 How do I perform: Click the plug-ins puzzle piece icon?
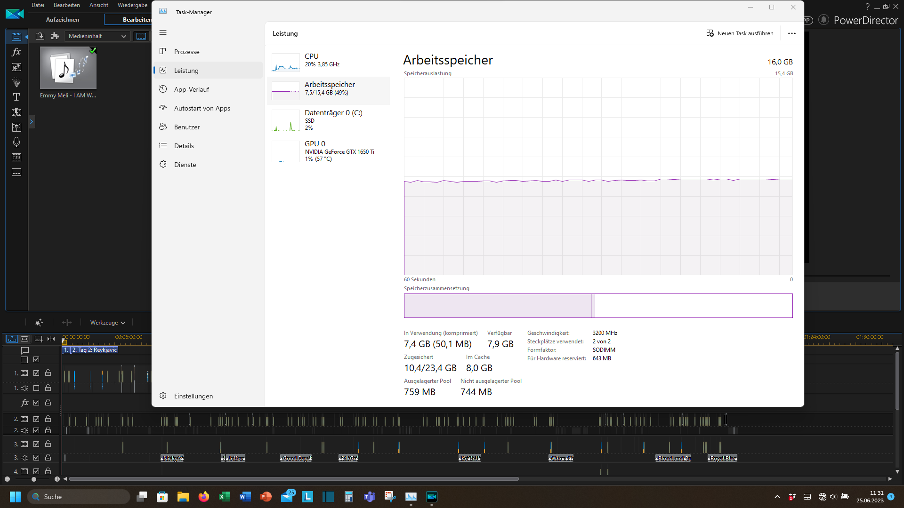click(x=55, y=36)
